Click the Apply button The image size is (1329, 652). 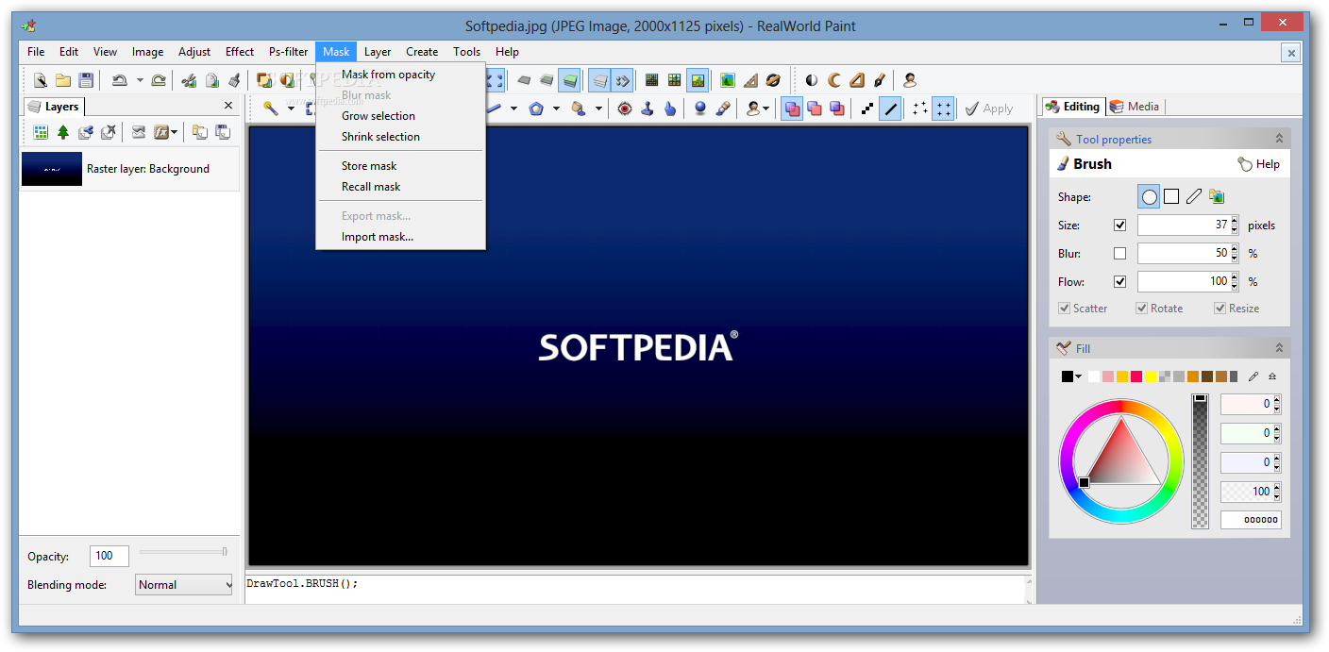pos(988,109)
